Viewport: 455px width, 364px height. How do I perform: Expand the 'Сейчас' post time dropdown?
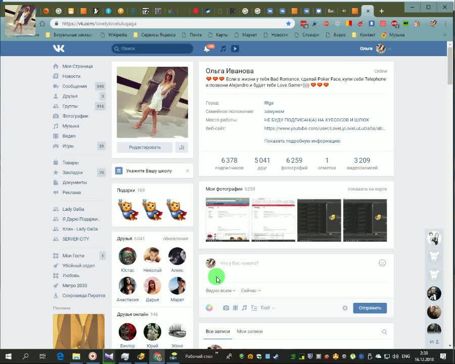[x=251, y=291]
